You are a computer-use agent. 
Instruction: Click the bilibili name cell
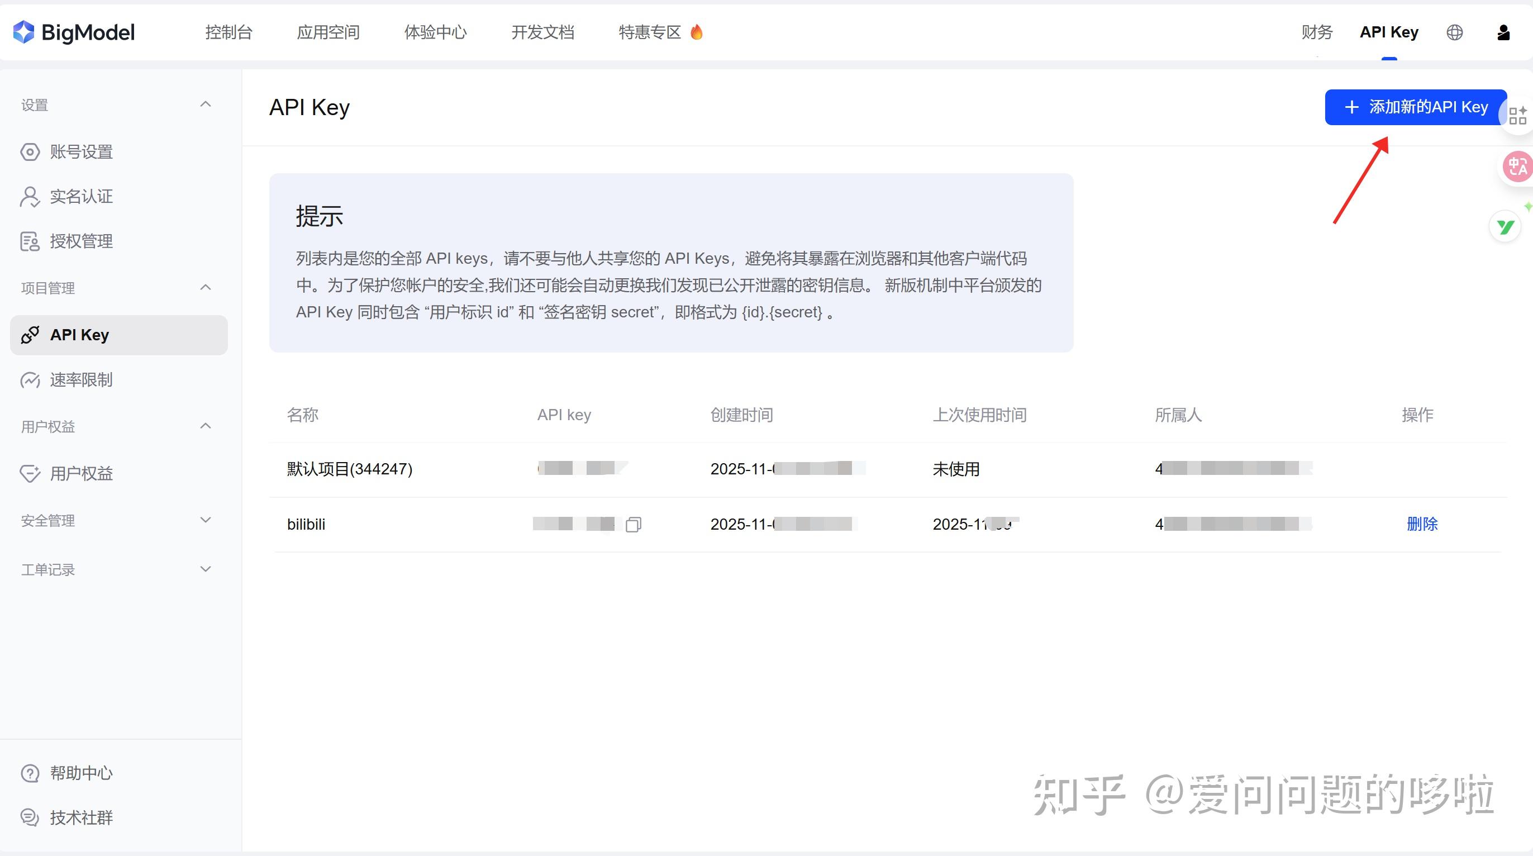click(x=307, y=525)
